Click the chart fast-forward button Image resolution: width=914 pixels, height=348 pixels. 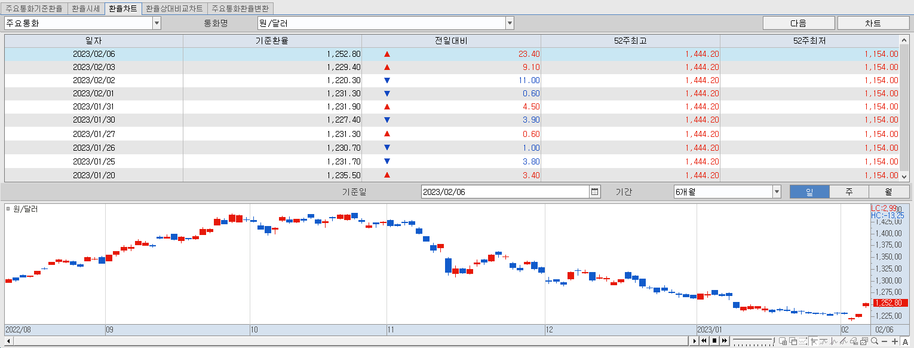point(725,341)
